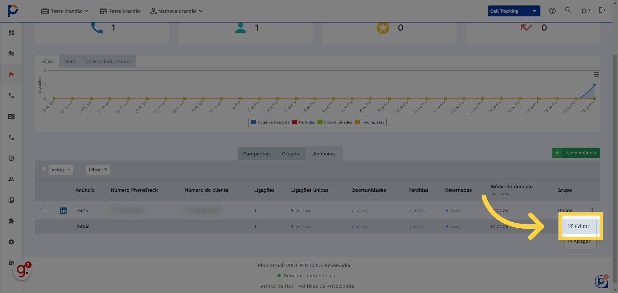
Task: Click the Novo anúncio button
Action: coord(576,153)
